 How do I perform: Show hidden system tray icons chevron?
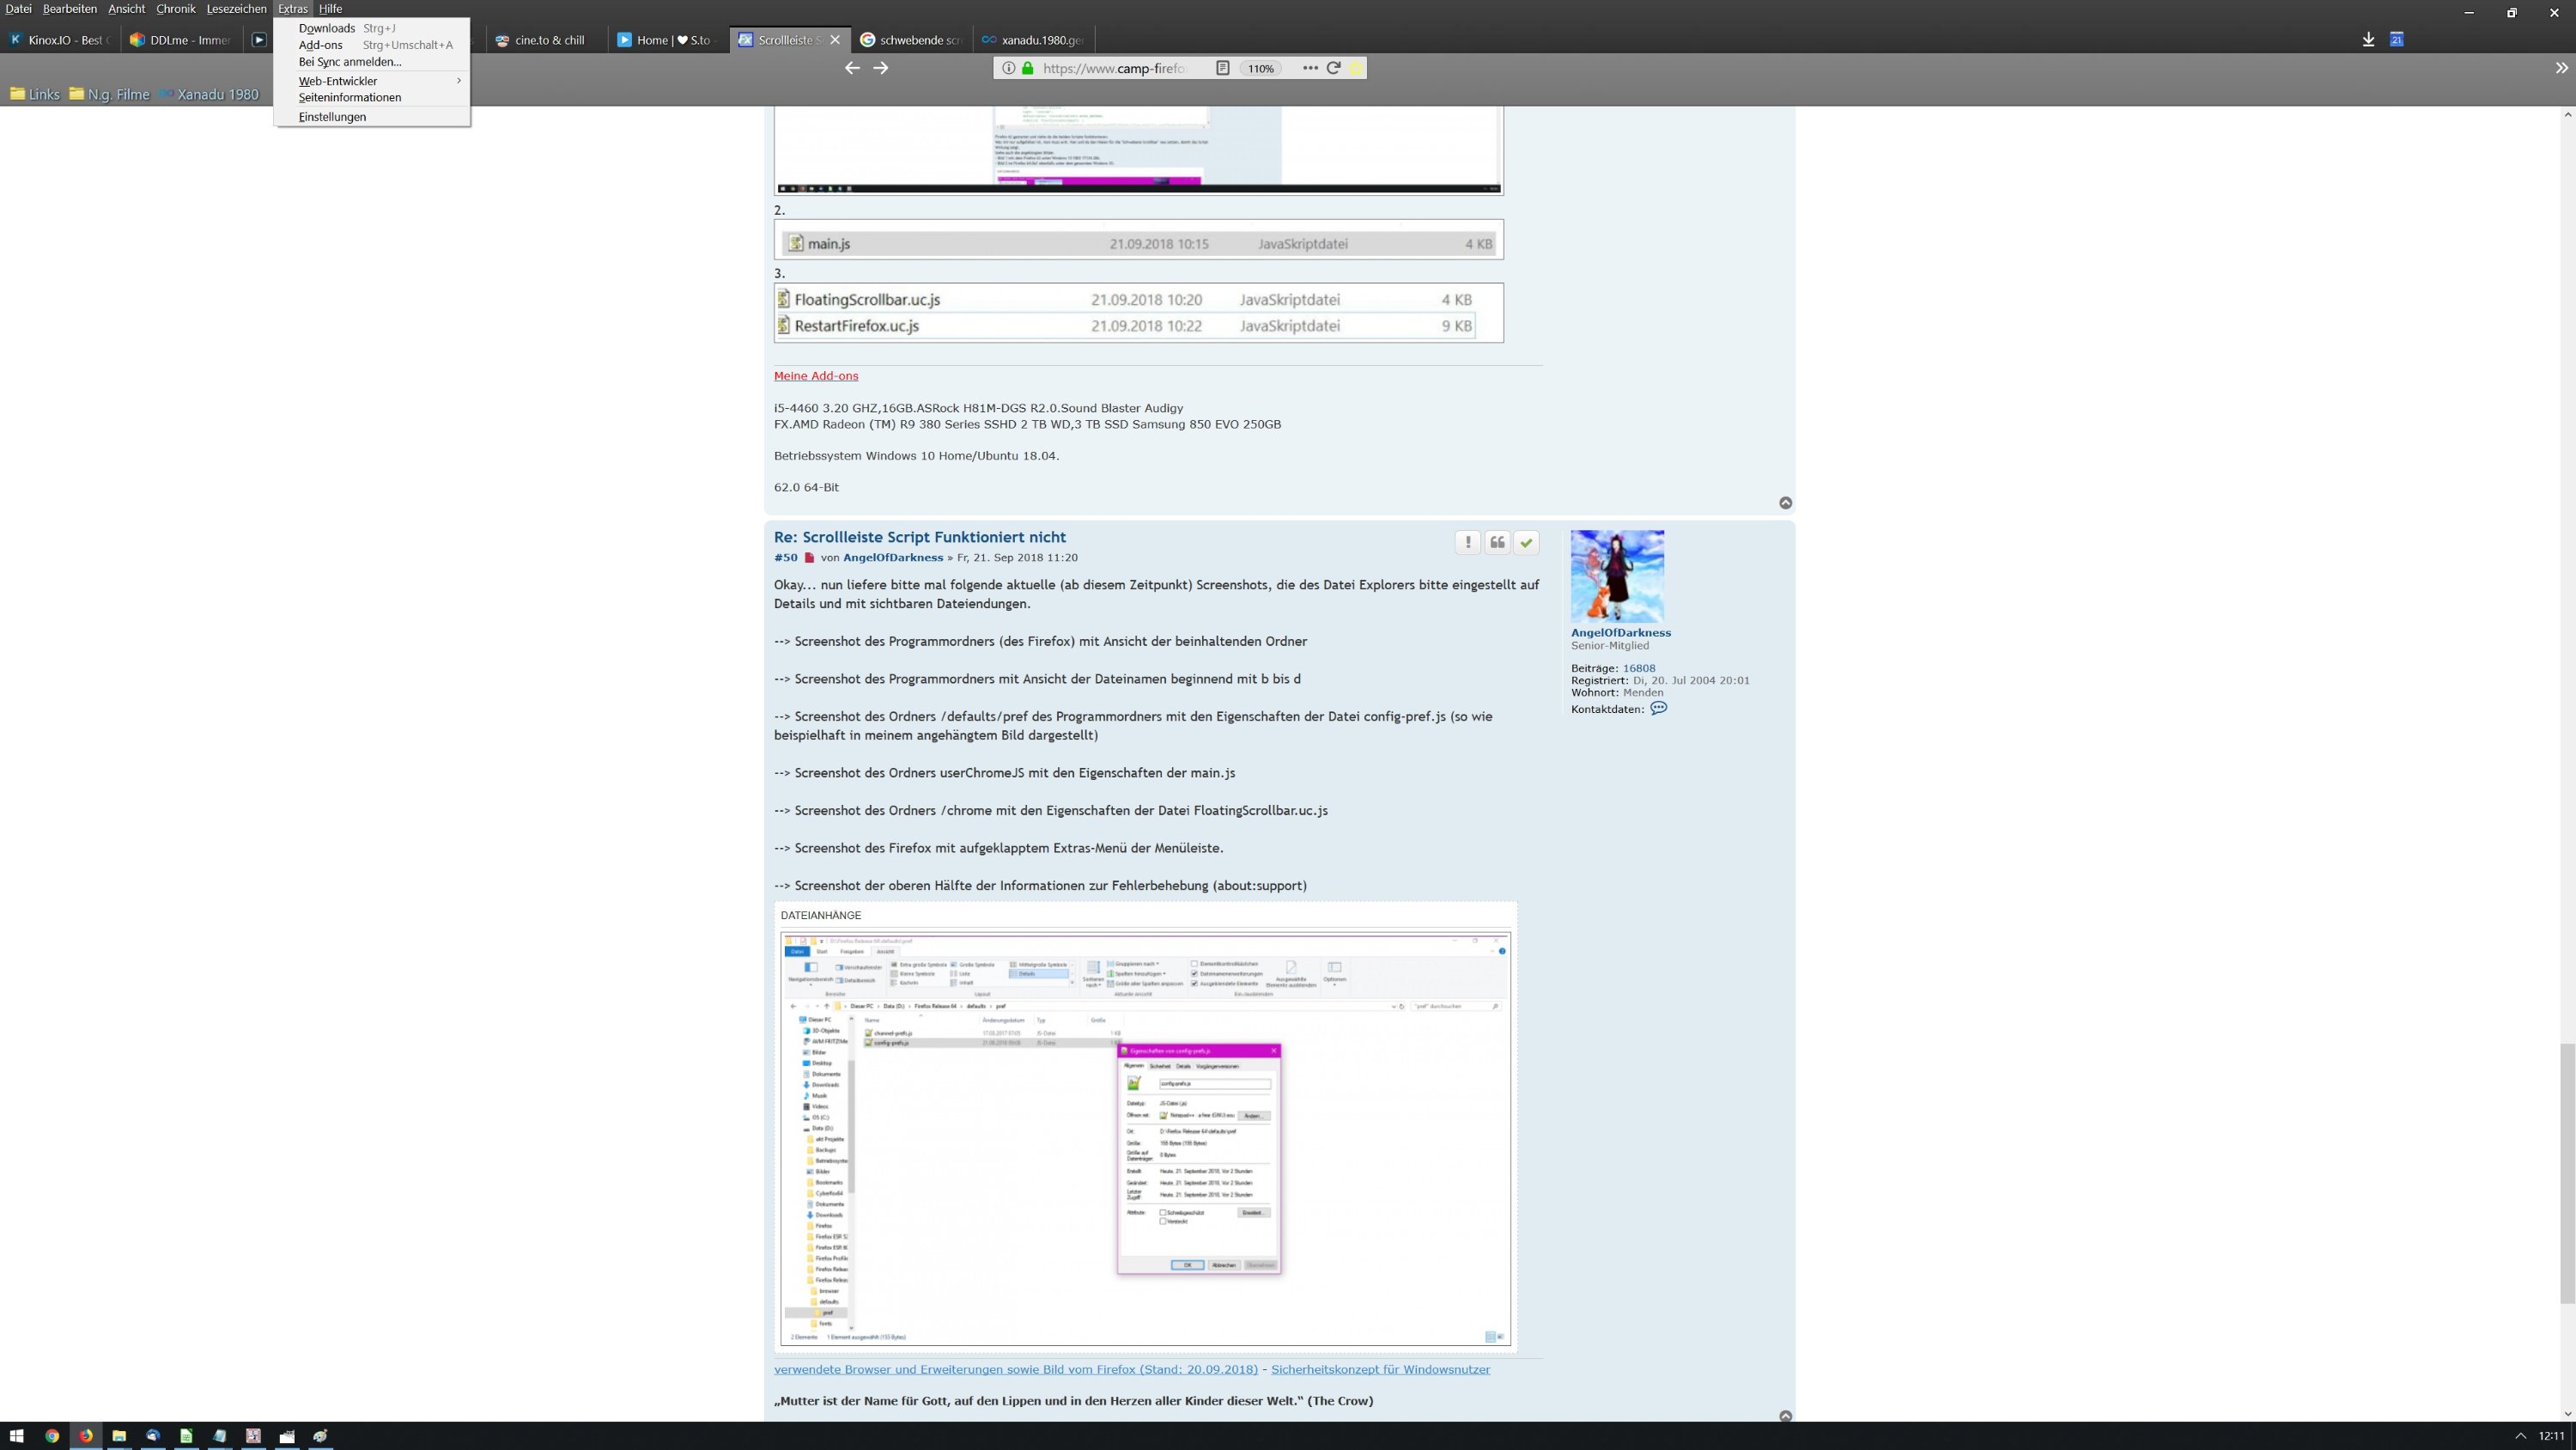click(x=2520, y=1436)
